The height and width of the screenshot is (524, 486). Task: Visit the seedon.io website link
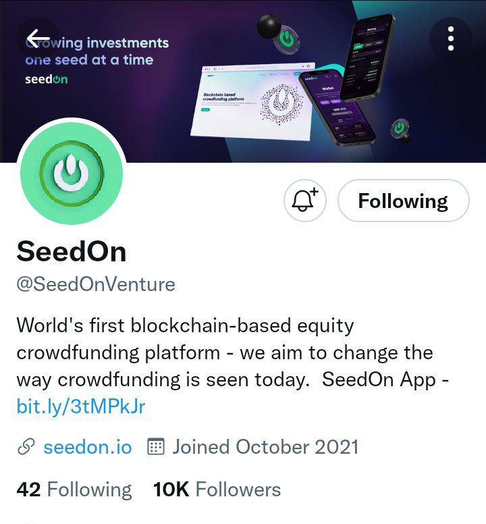(x=88, y=447)
